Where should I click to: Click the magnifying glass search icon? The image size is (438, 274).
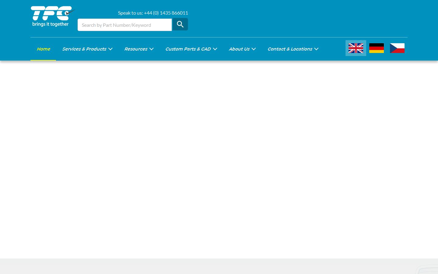pos(180,24)
